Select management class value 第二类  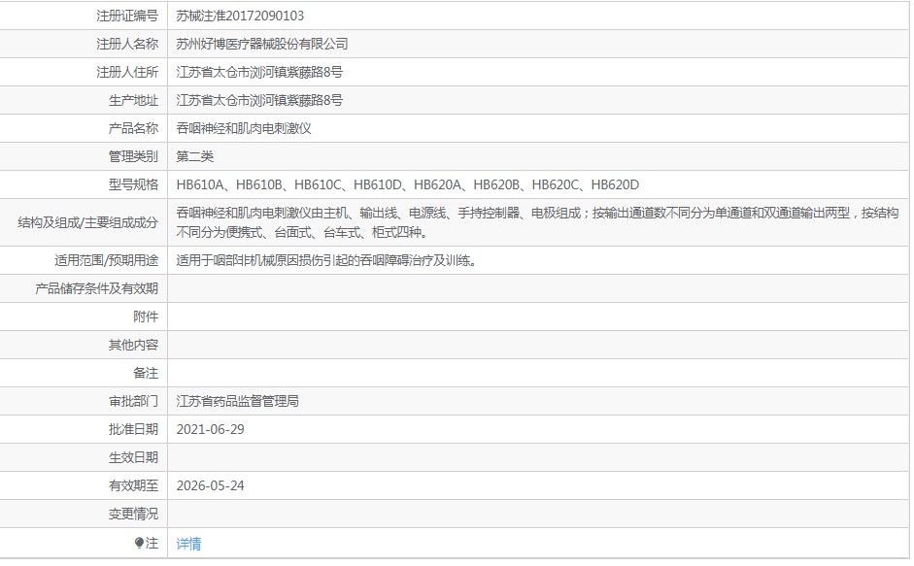tap(194, 156)
